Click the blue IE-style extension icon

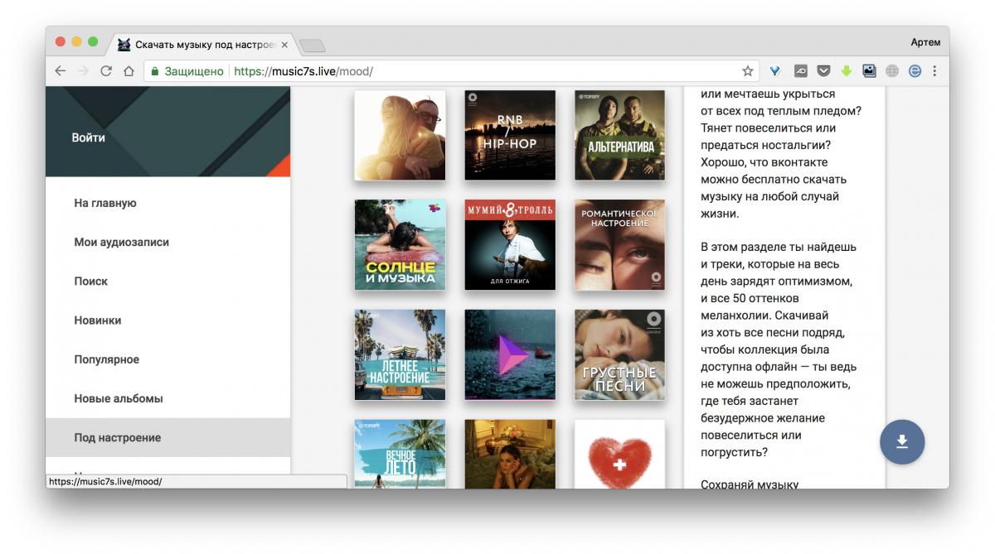point(915,71)
